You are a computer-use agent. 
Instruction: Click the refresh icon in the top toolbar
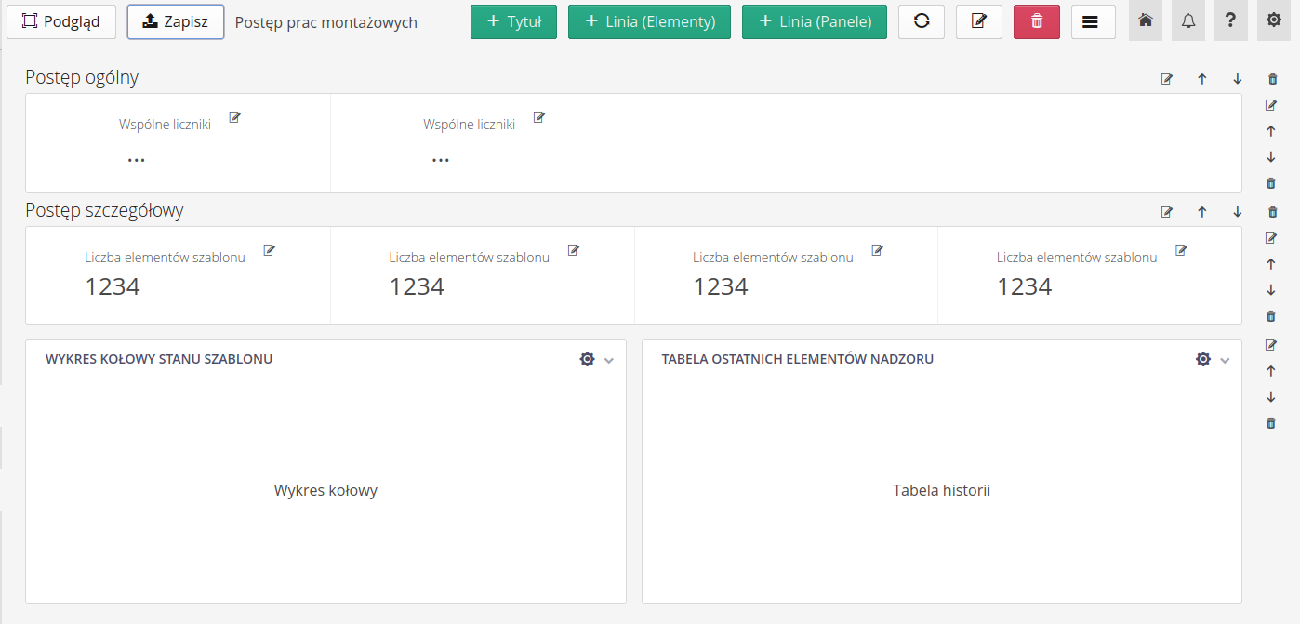coord(922,21)
